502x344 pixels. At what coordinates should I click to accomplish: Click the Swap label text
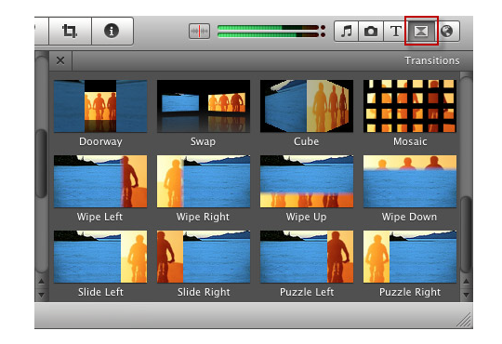coord(203,141)
